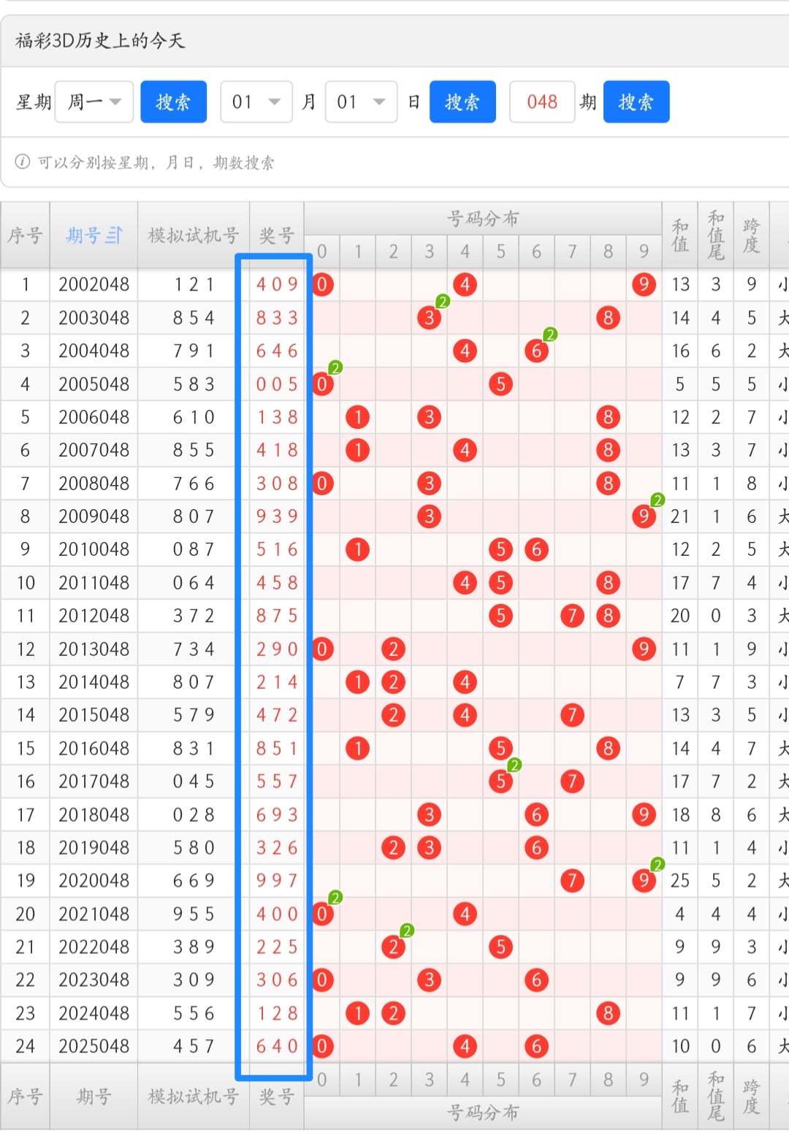Click red ball 4 in row 2002048
Screen dimensions: 789x1138
coord(465,284)
